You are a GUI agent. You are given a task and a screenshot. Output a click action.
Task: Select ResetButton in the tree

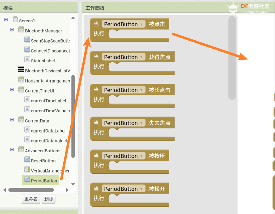43,161
